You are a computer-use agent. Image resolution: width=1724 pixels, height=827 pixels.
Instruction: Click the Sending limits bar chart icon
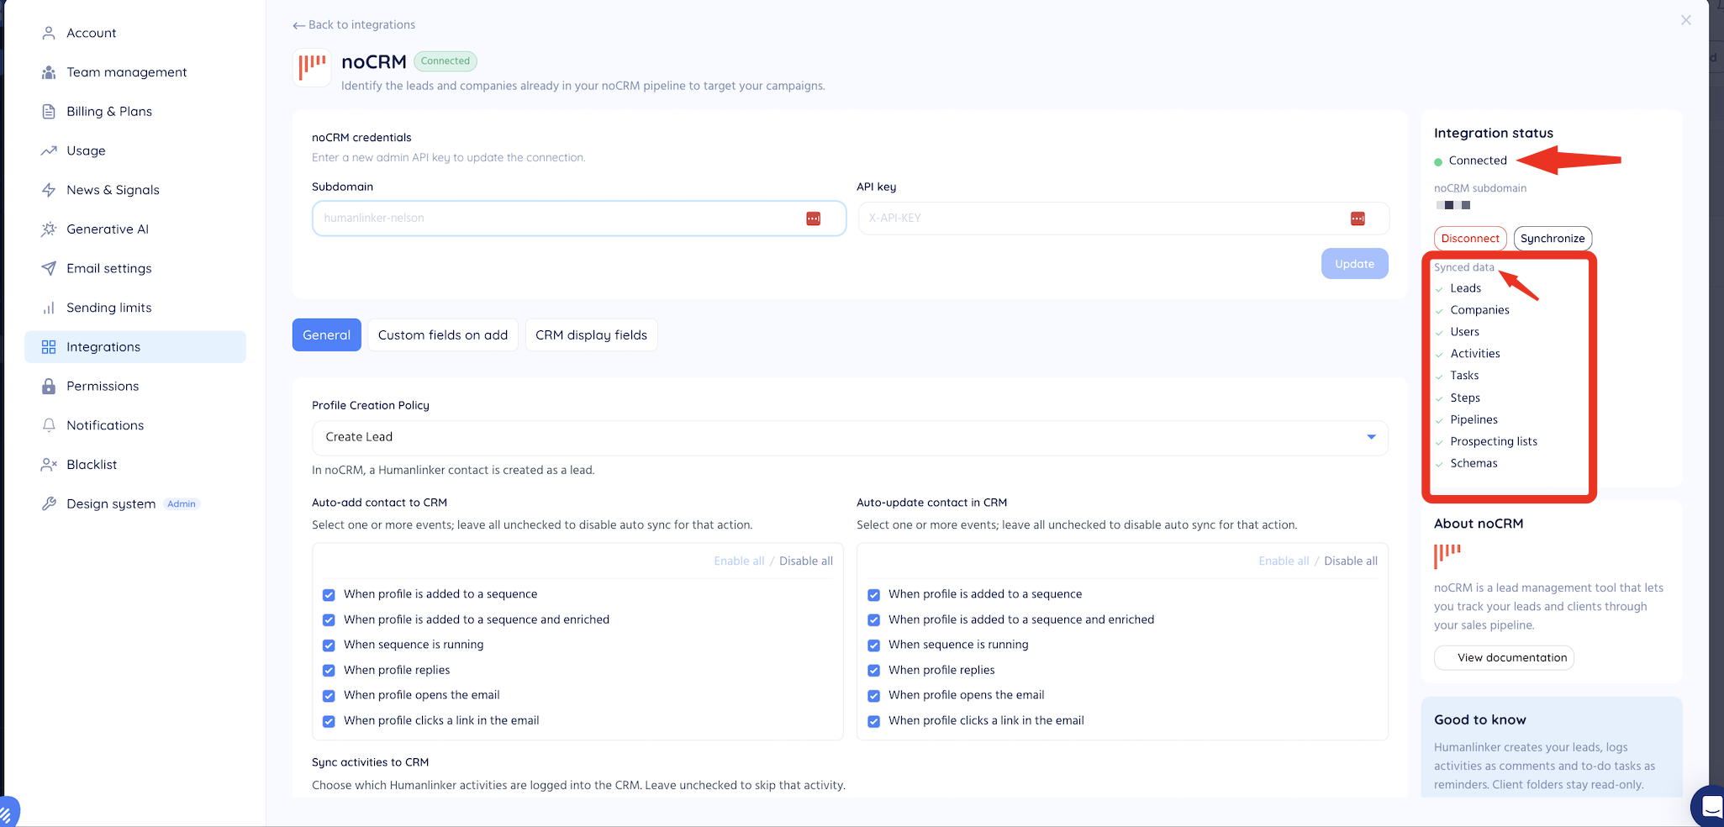[49, 308]
